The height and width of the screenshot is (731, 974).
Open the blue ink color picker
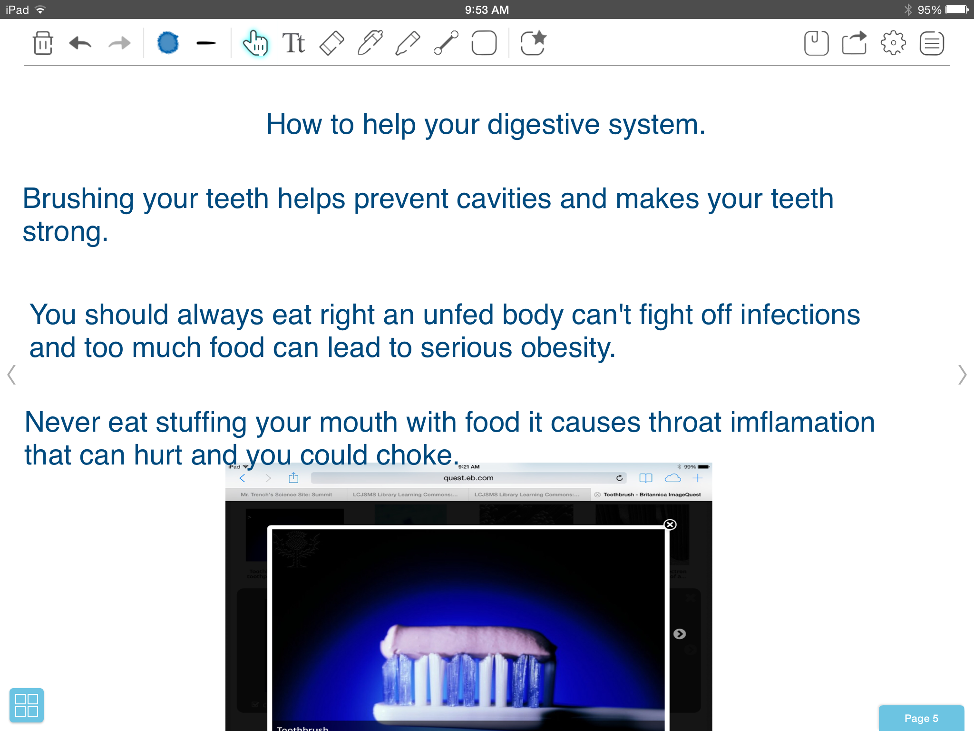click(x=168, y=43)
